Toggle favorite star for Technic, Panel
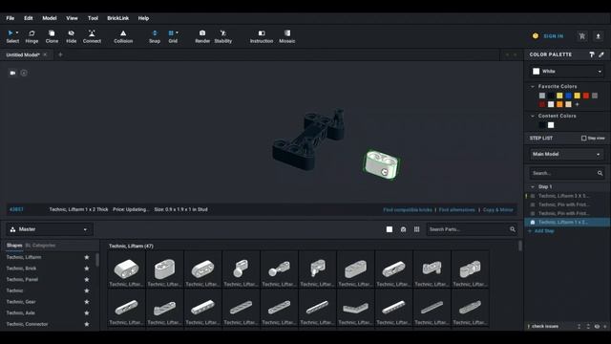Image resolution: width=611 pixels, height=344 pixels. tap(87, 280)
